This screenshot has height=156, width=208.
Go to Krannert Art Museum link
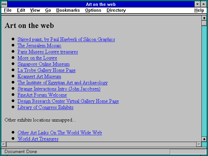click(x=39, y=76)
